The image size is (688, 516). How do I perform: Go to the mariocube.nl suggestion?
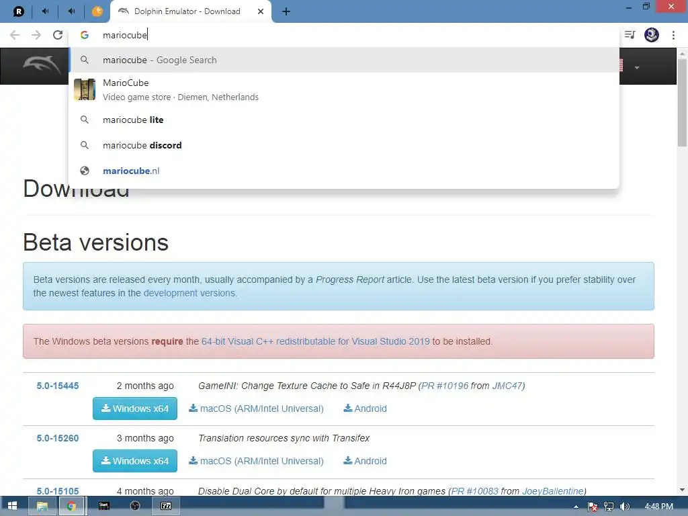tap(344, 171)
